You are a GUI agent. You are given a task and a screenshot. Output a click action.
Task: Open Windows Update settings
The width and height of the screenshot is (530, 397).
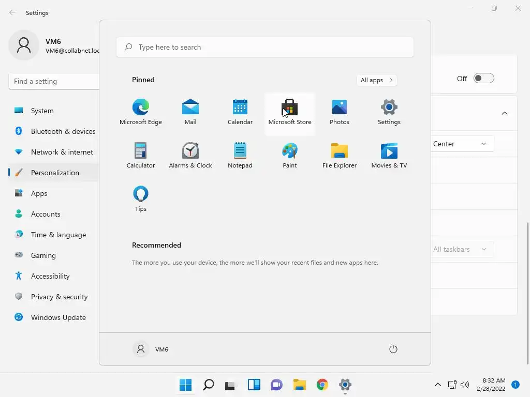tap(54, 317)
